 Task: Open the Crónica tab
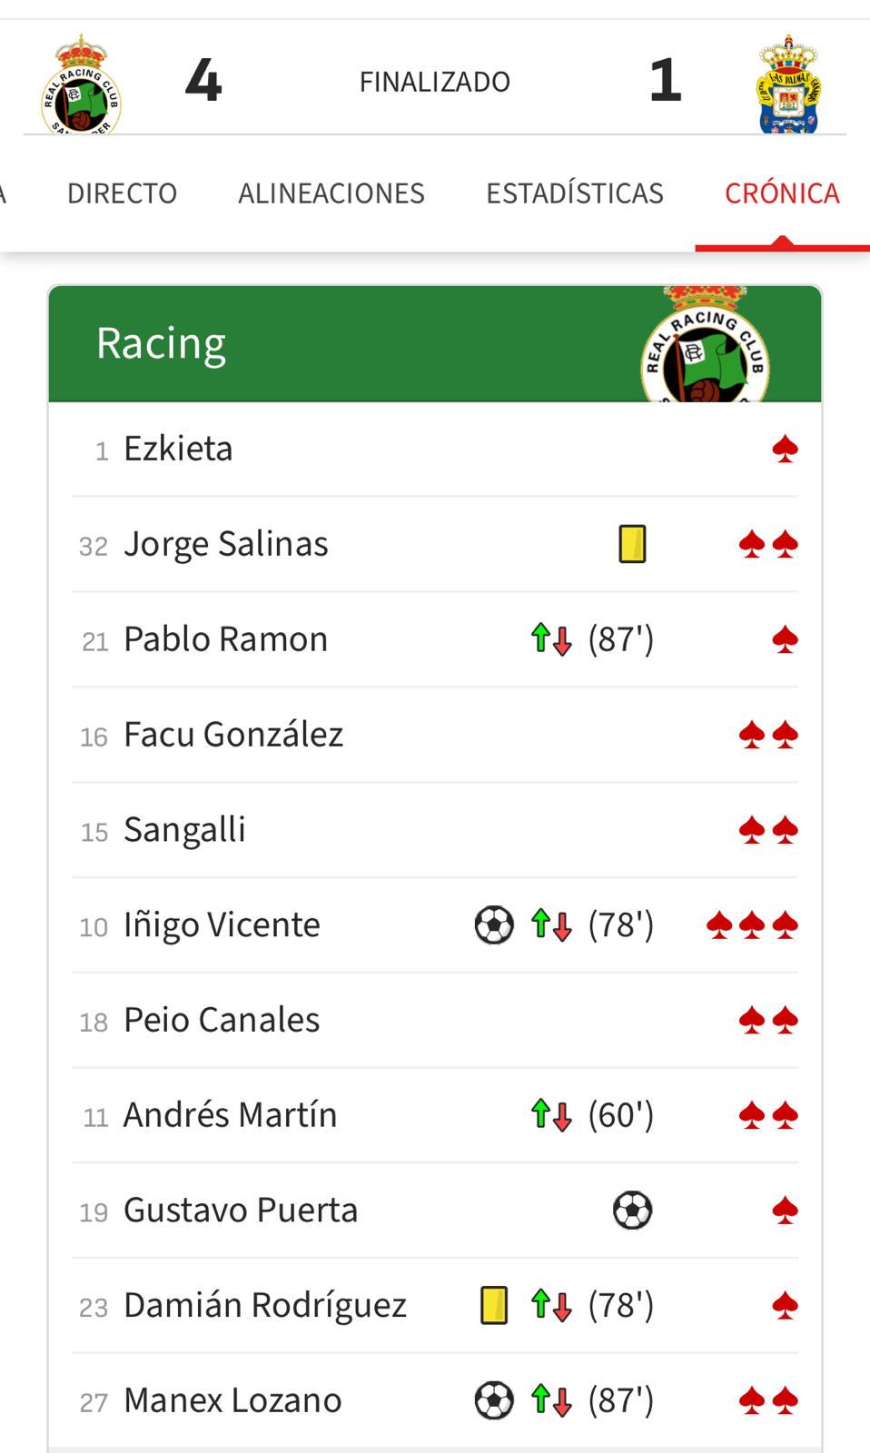tap(782, 193)
